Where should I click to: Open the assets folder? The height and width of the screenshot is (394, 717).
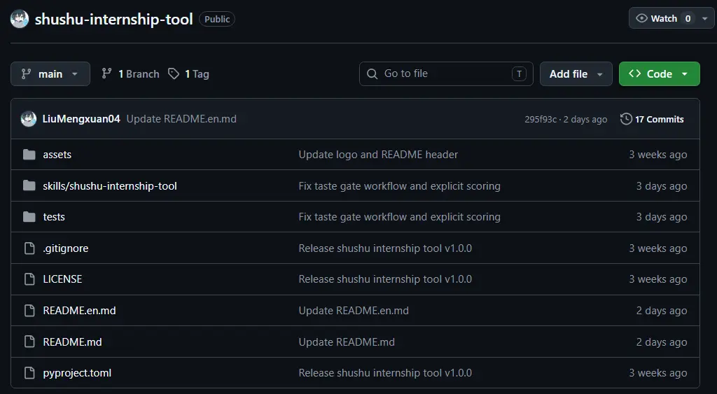point(57,155)
